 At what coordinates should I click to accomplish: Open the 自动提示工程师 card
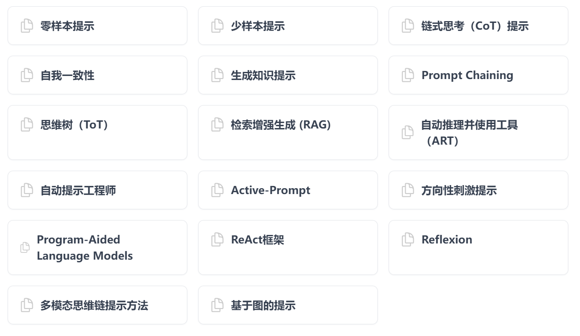pos(78,190)
